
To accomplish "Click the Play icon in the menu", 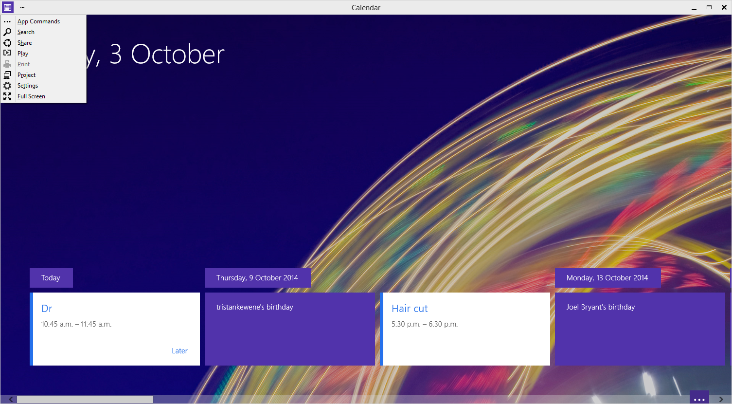I will 7,53.
